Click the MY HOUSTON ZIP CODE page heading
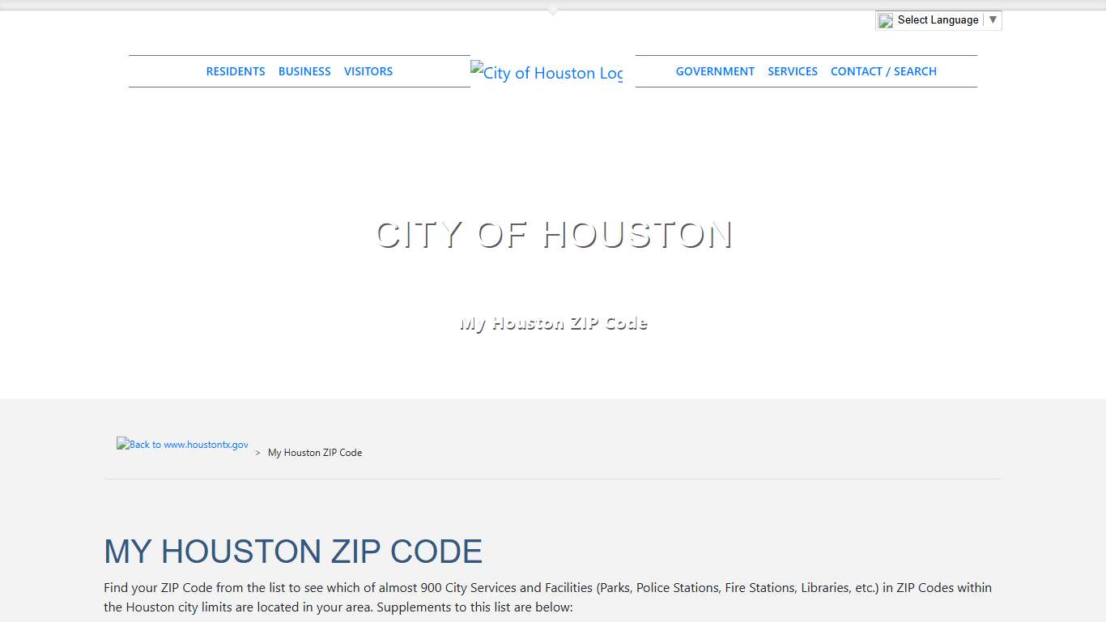 click(x=293, y=552)
